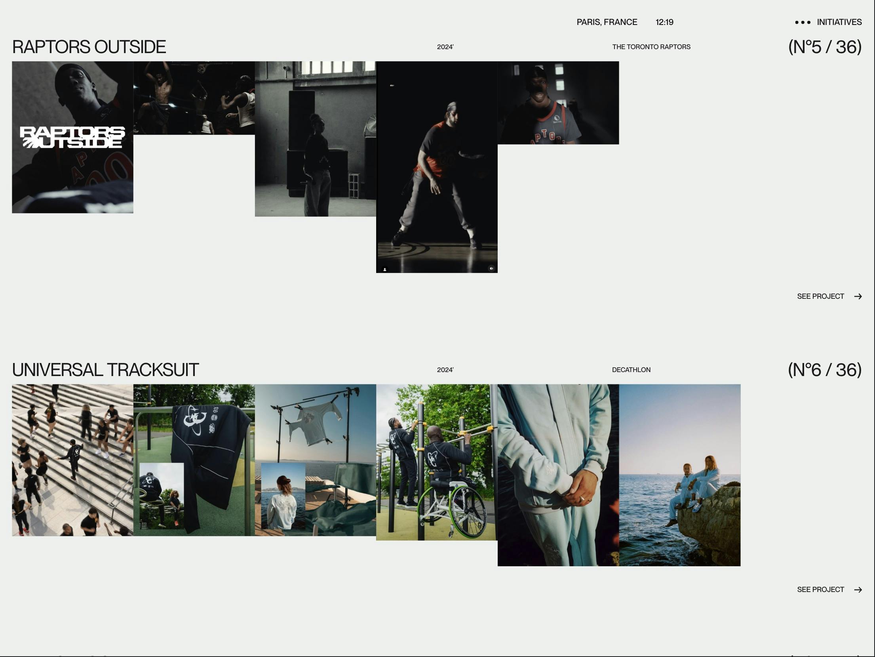Image resolution: width=875 pixels, height=657 pixels.
Task: Click the person icon on dancer video
Action: coord(384,269)
